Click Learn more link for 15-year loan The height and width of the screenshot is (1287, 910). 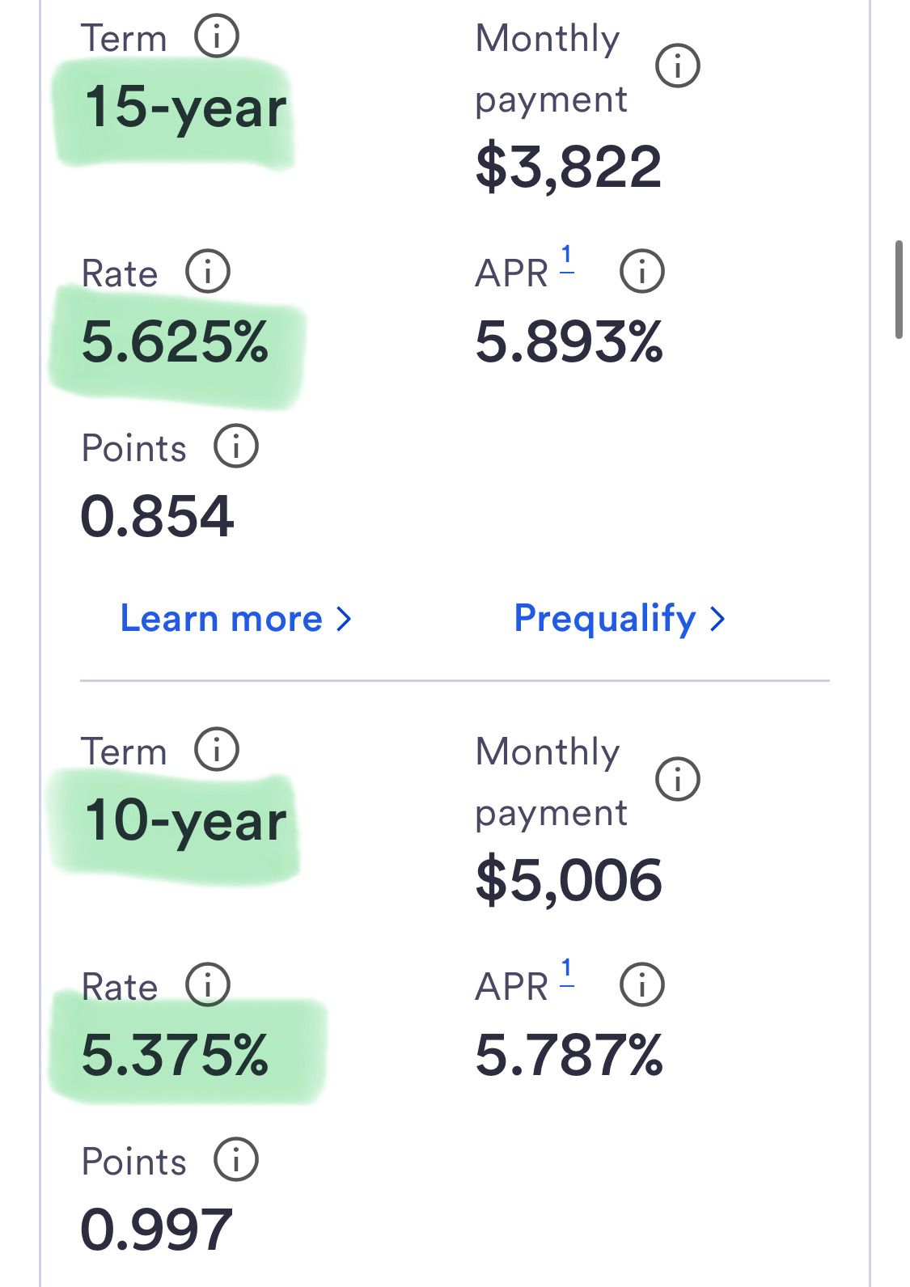(221, 619)
